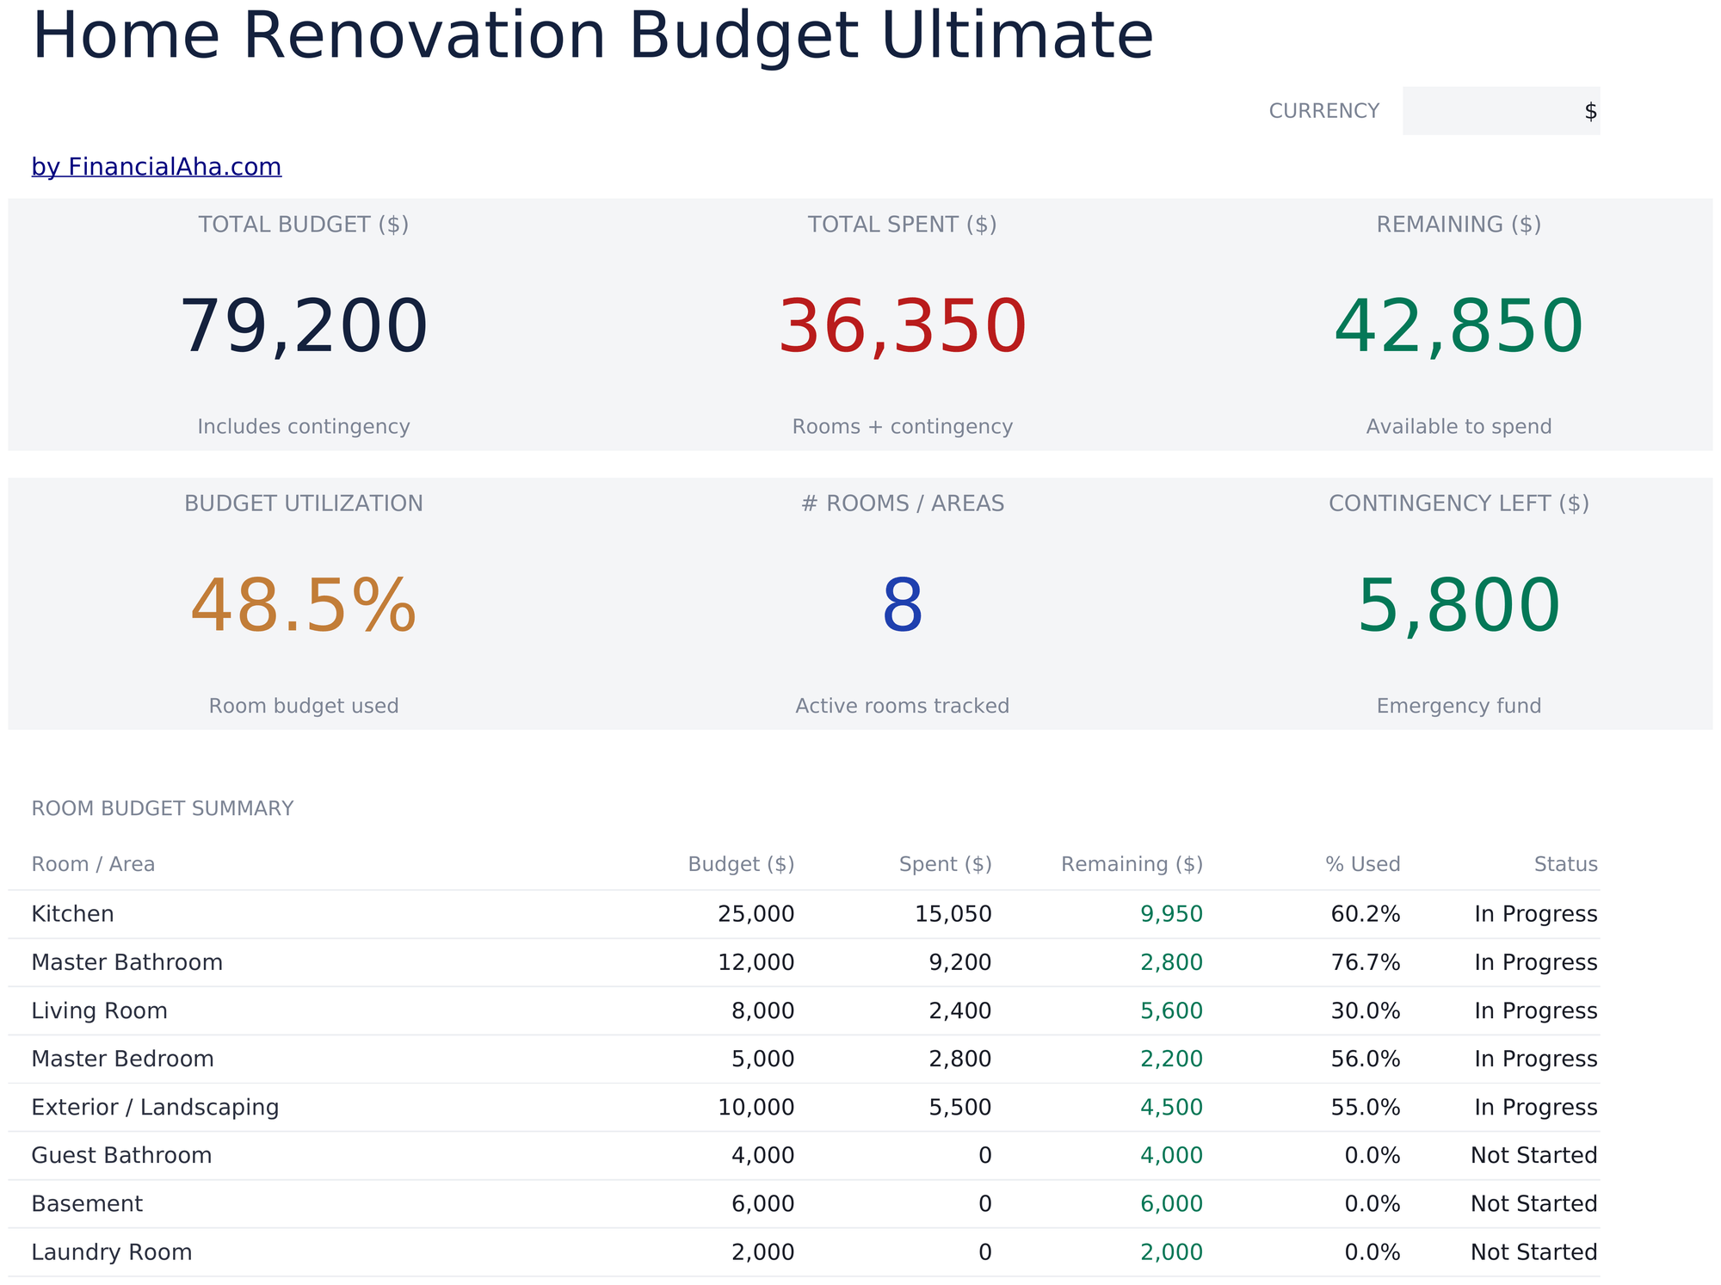Select the CONTINGENCY LEFT ($) heading

[x=1459, y=503]
